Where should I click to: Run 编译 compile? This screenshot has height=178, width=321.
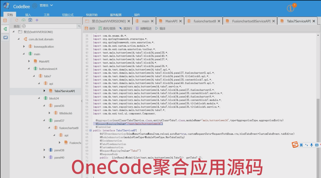160,28
